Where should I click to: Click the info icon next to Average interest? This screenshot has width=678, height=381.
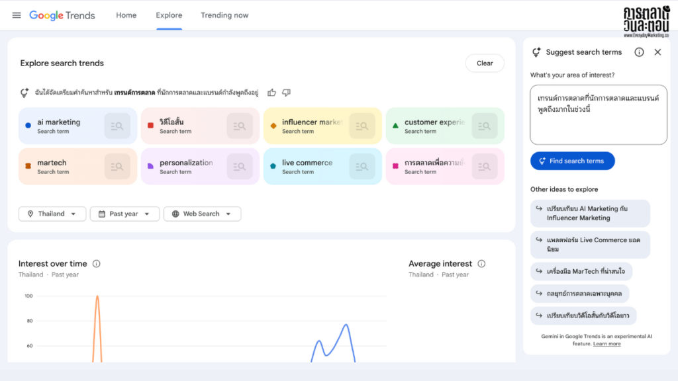[x=481, y=263]
